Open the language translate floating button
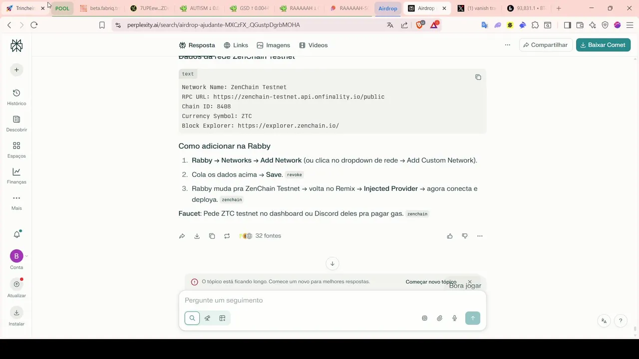 click(604, 321)
